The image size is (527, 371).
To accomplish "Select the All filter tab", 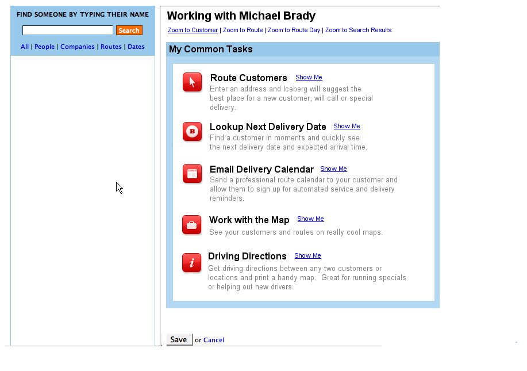I will click(25, 47).
